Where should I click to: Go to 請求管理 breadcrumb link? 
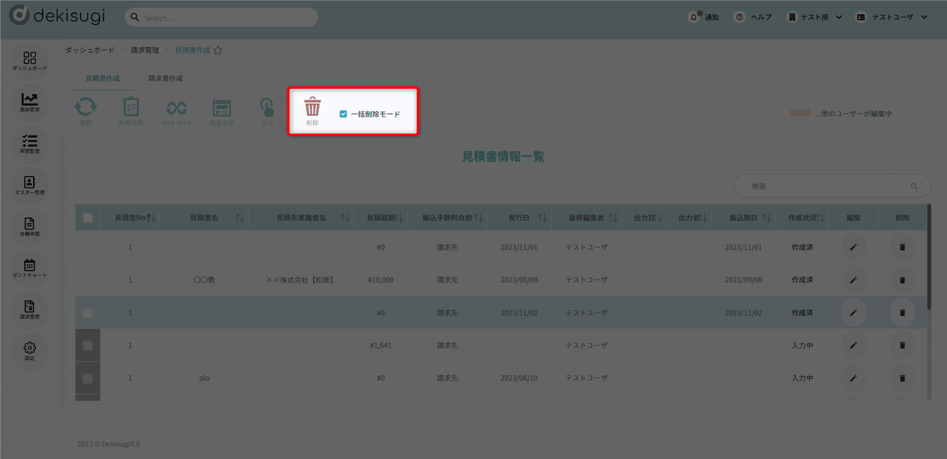(145, 50)
